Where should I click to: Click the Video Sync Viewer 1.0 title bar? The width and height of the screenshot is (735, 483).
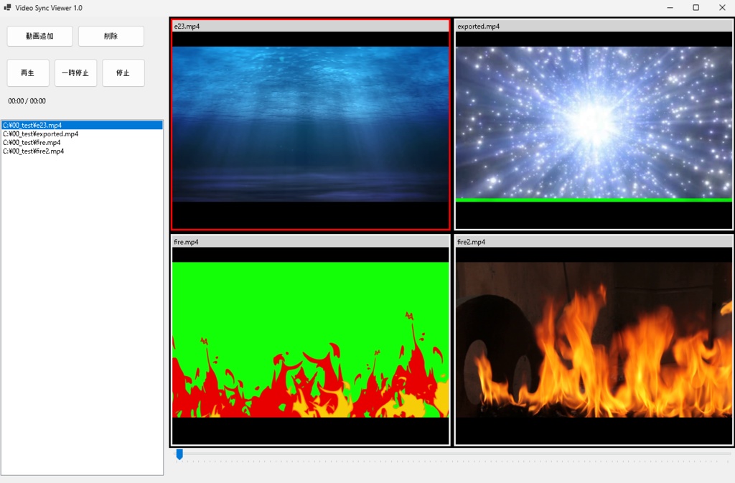click(x=47, y=7)
